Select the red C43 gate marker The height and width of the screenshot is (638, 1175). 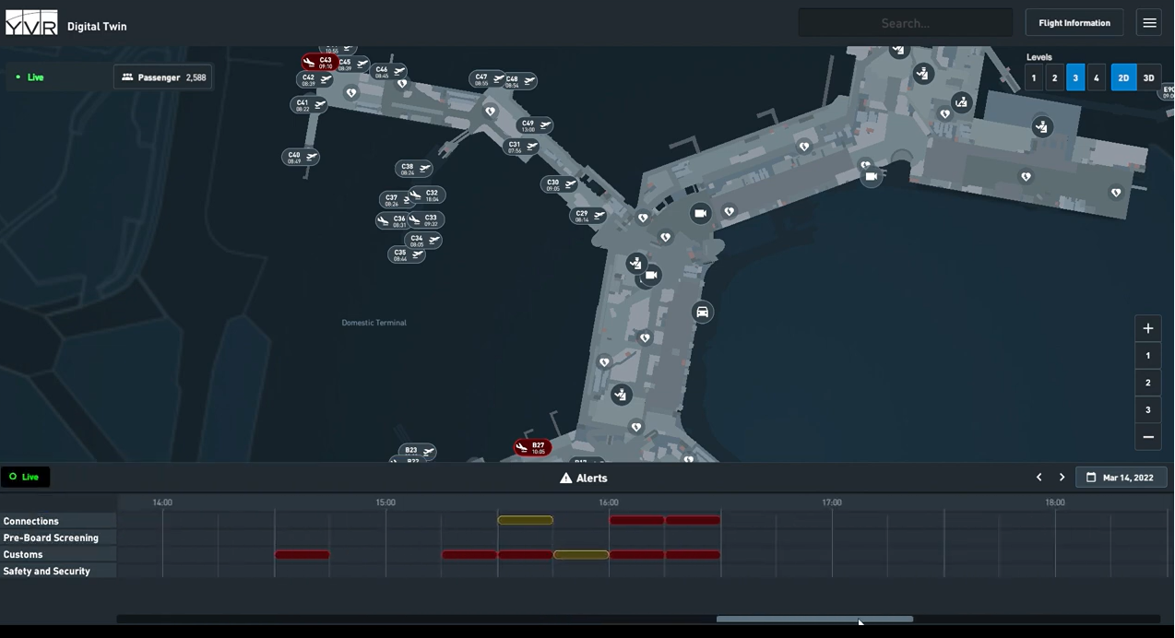click(319, 63)
